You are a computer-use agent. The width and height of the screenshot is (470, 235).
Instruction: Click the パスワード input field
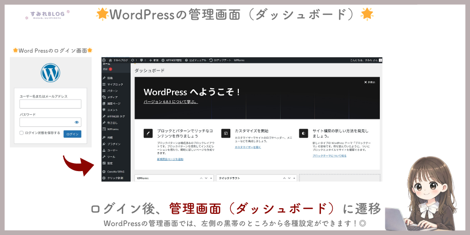click(x=50, y=122)
